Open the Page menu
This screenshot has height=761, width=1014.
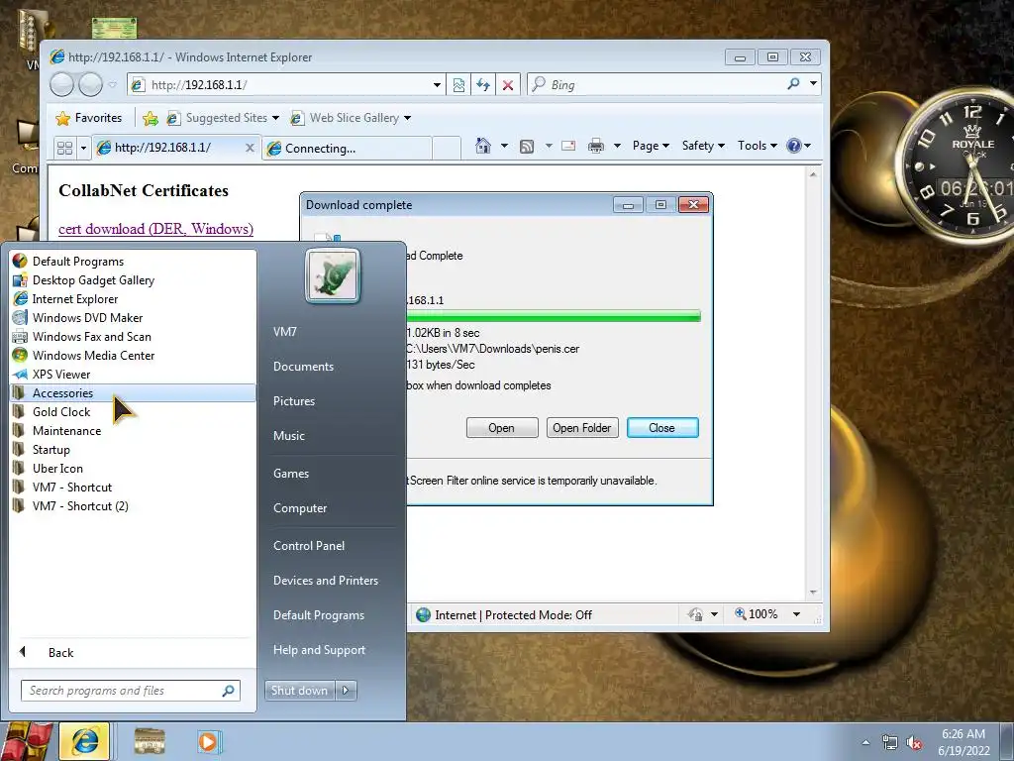651,146
